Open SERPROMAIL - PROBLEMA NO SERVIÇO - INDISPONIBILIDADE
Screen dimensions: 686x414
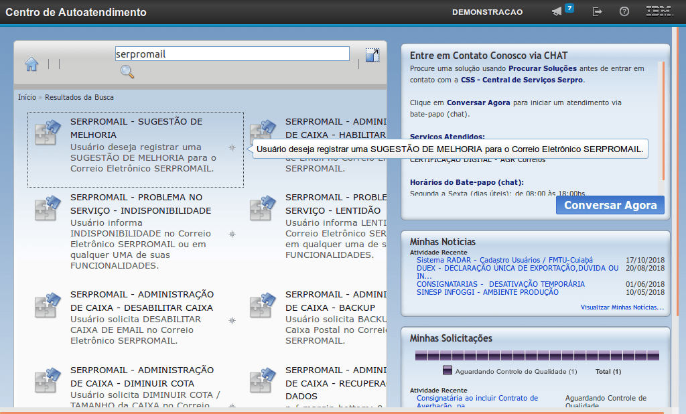click(x=141, y=204)
